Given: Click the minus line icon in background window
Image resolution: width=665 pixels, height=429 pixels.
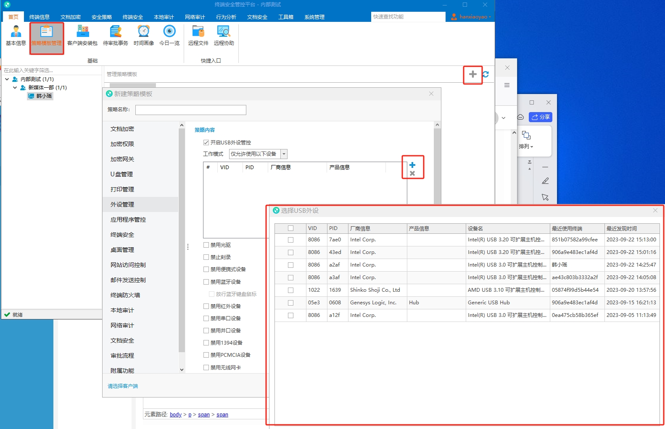Looking at the screenshot, I should [545, 167].
